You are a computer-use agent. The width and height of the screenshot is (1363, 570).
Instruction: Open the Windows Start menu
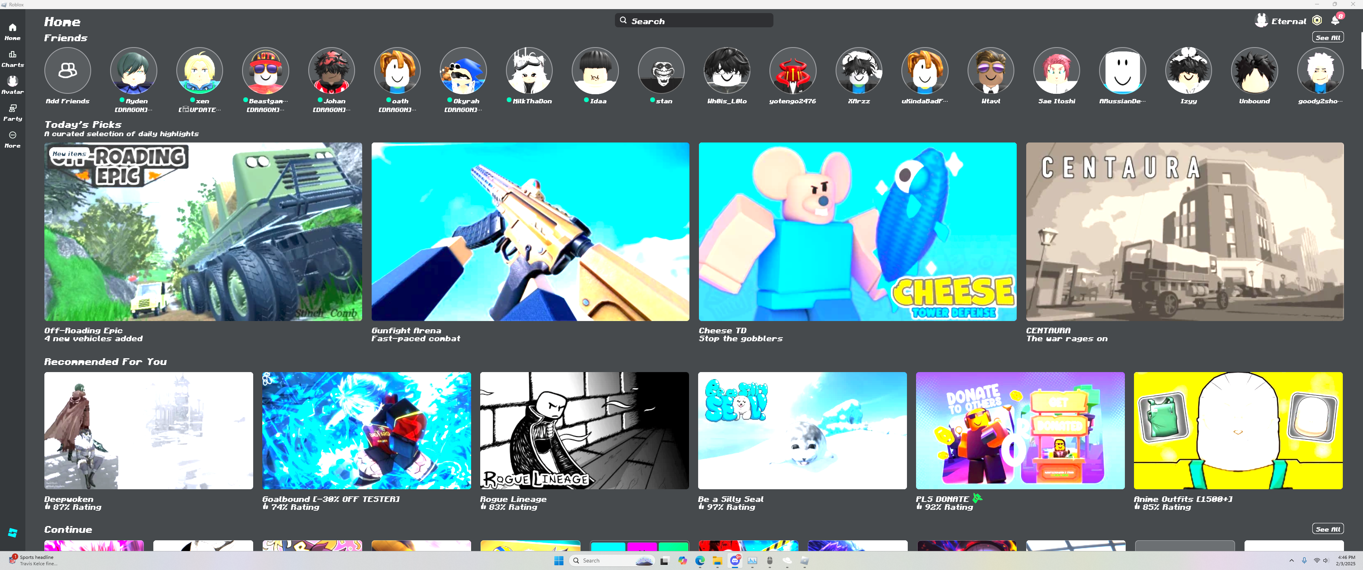coord(559,560)
